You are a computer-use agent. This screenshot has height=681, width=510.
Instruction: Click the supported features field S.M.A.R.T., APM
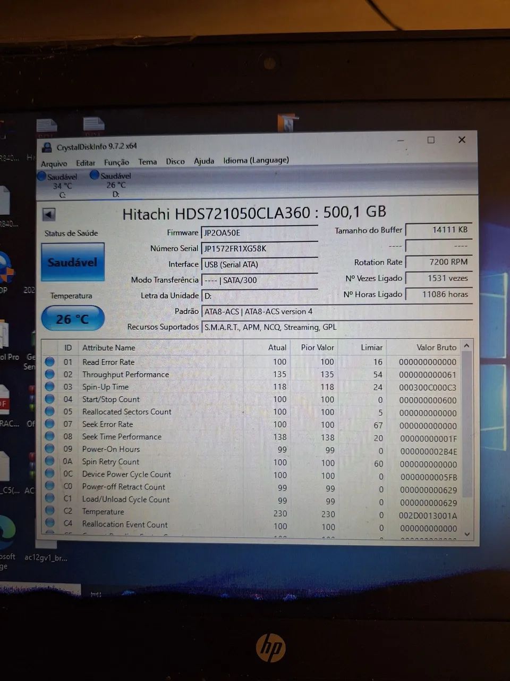(337, 327)
